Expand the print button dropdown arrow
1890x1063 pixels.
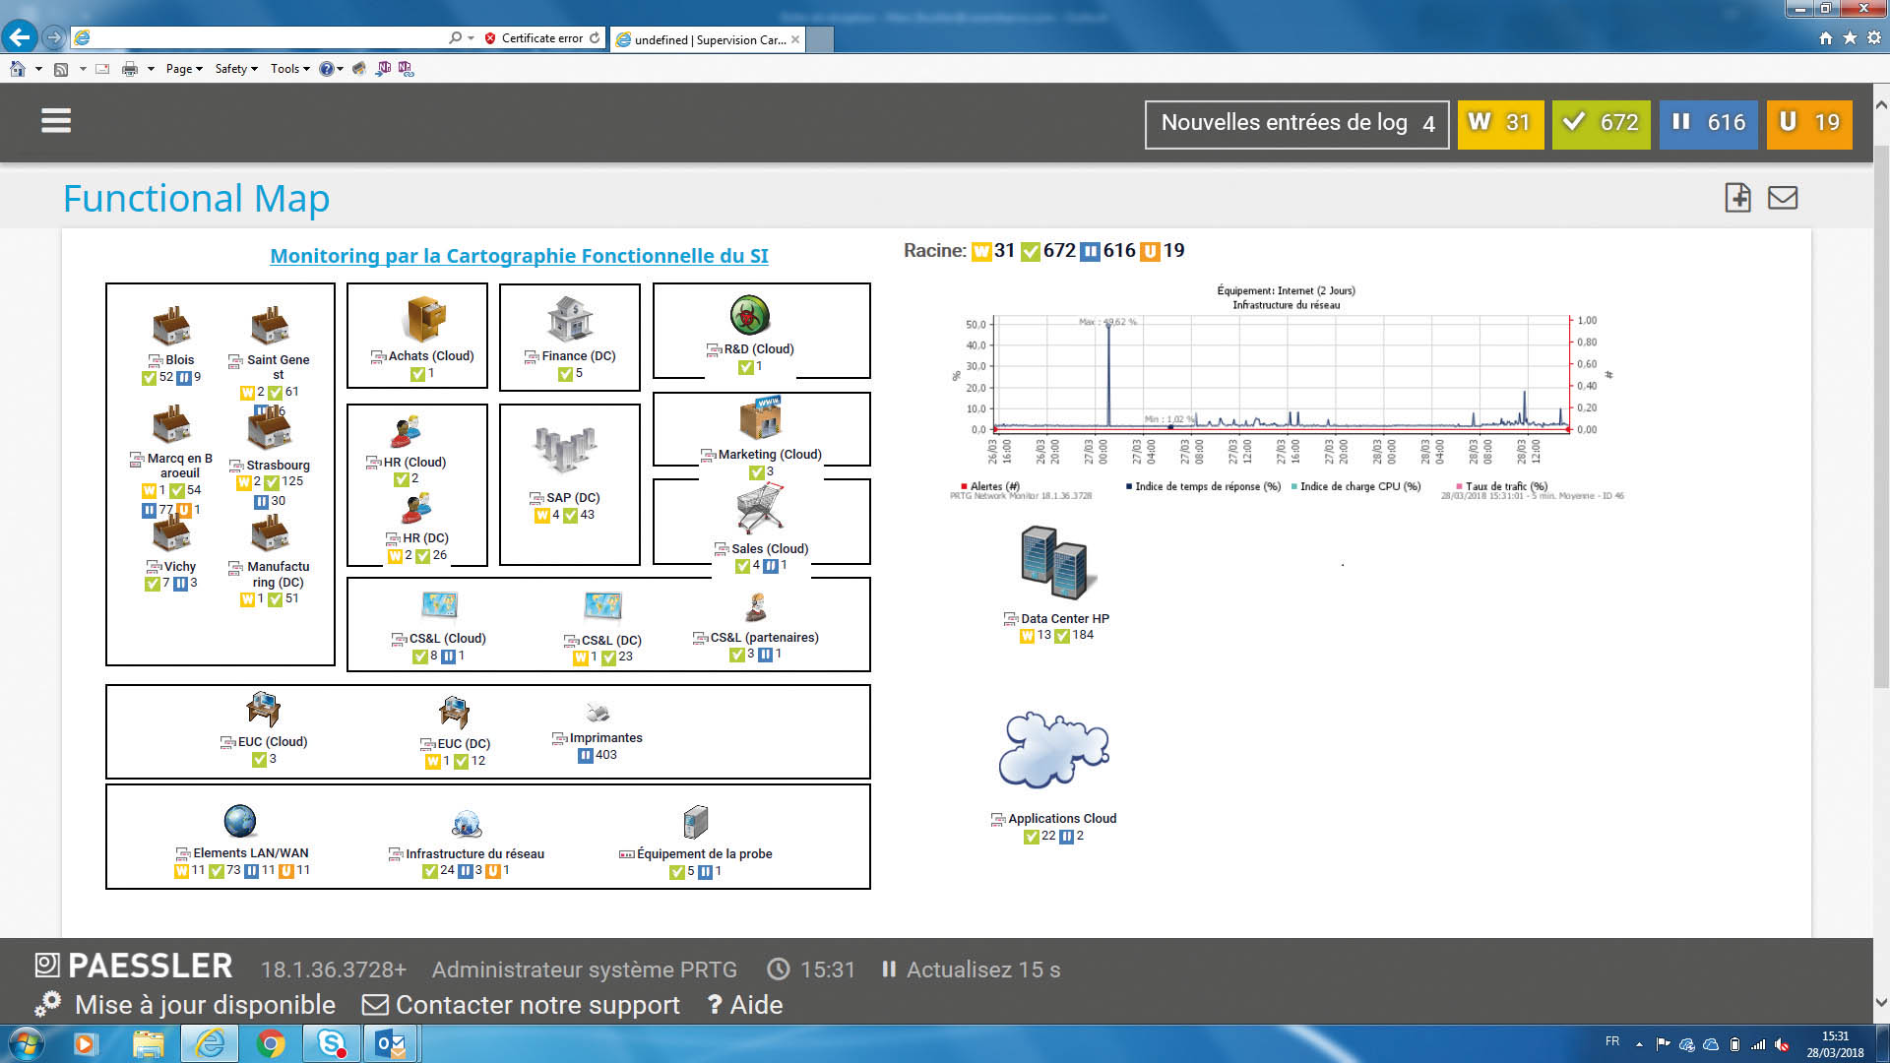[x=151, y=69]
